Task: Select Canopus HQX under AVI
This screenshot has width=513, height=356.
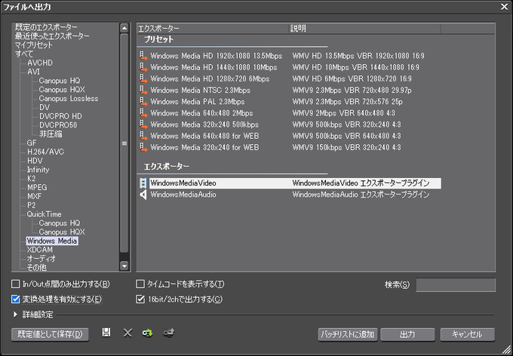Action: [62, 89]
